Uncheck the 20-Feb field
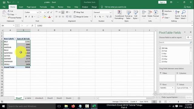194x109 pixels. 160,48
